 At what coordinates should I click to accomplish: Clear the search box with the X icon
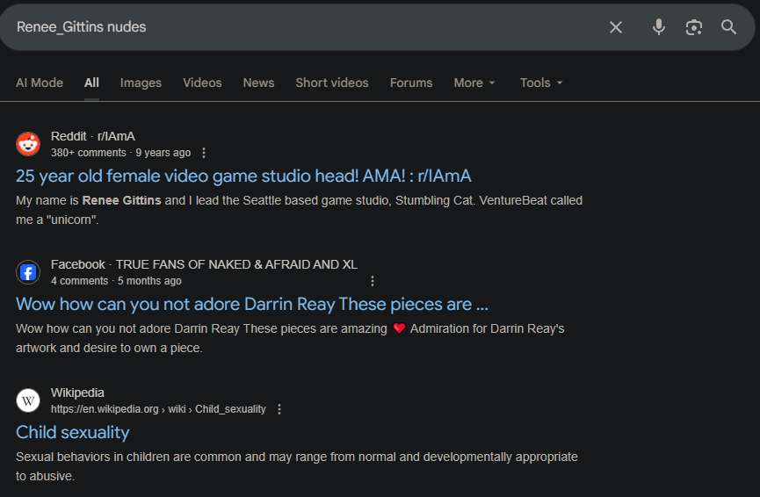click(616, 27)
